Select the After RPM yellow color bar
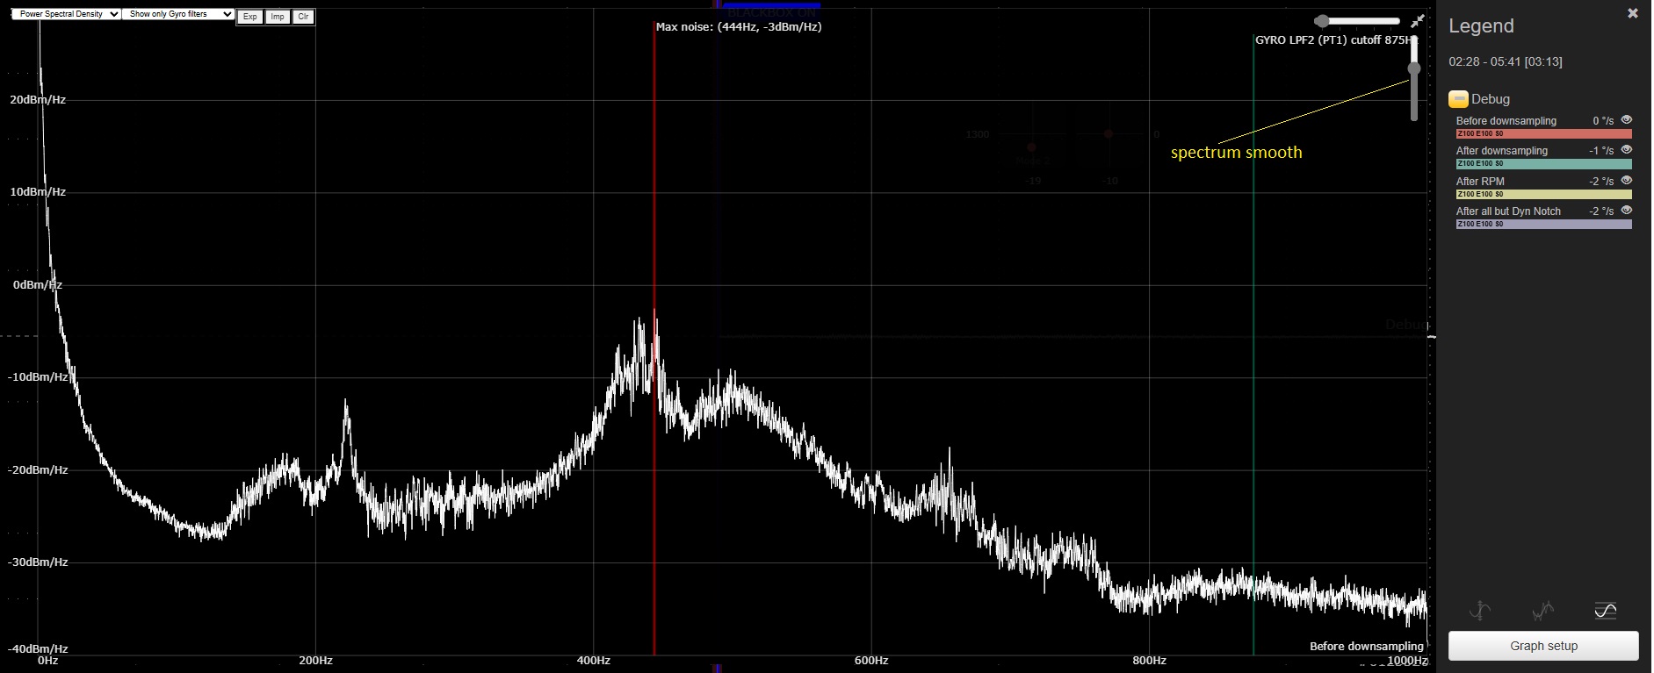Viewport: 1654px width, 673px height. pos(1543,194)
